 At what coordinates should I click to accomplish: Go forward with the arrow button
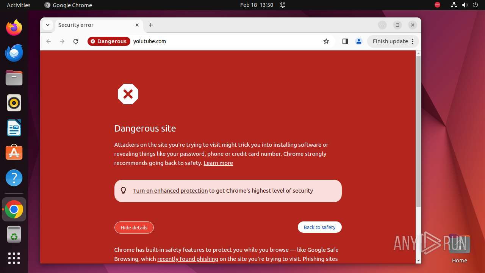[x=62, y=41]
